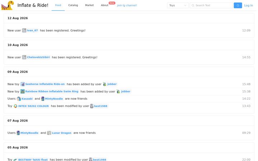
Task: Open ChelovekIzSibiri profile link
Action: pos(38,57)
